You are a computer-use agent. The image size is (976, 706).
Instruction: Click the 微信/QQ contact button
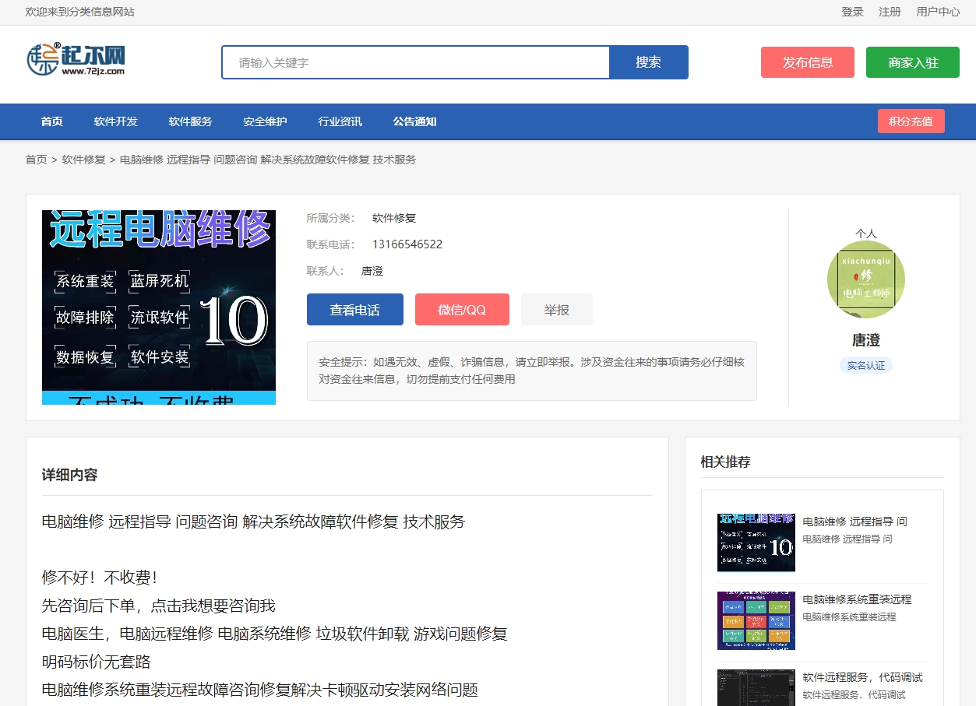coord(461,309)
